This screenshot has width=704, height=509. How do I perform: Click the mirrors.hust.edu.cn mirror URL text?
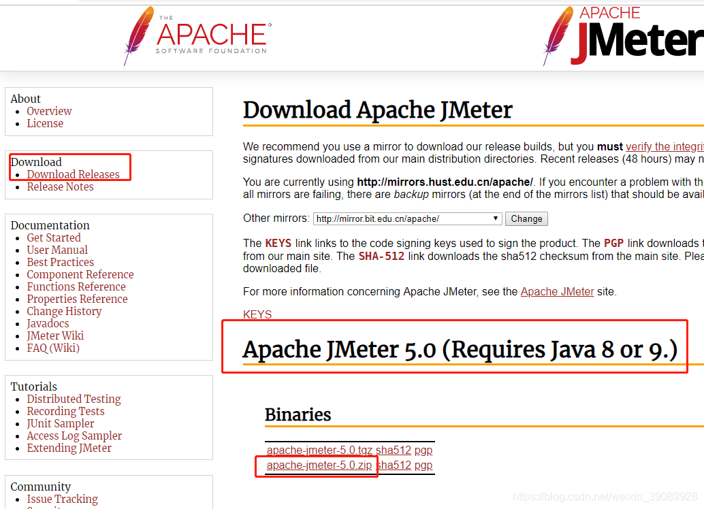click(445, 182)
